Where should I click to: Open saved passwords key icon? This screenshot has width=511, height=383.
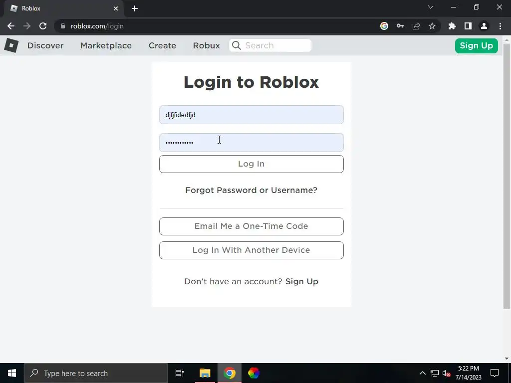coord(400,26)
